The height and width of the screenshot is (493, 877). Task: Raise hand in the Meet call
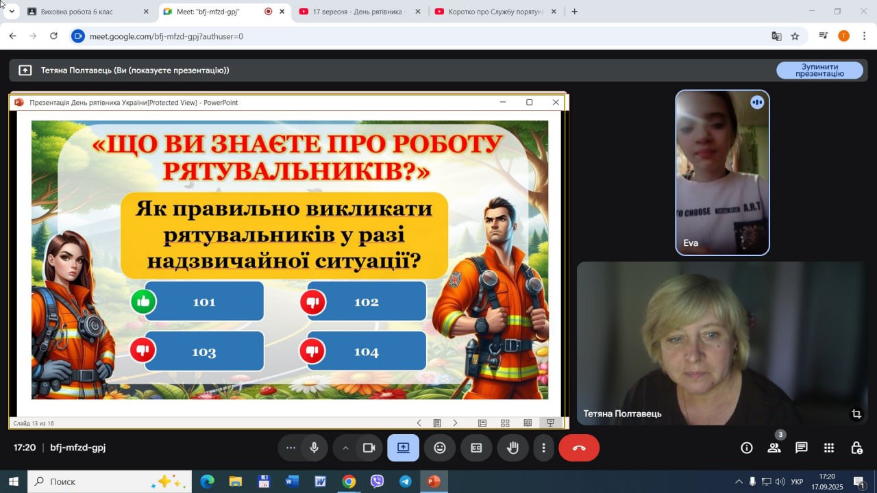[512, 448]
